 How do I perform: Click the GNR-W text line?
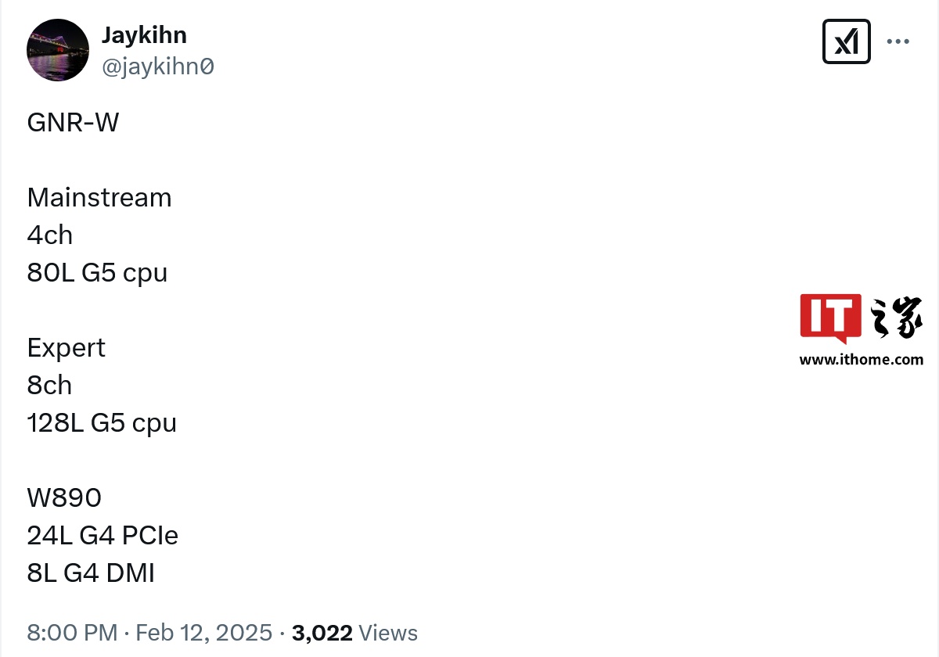73,123
